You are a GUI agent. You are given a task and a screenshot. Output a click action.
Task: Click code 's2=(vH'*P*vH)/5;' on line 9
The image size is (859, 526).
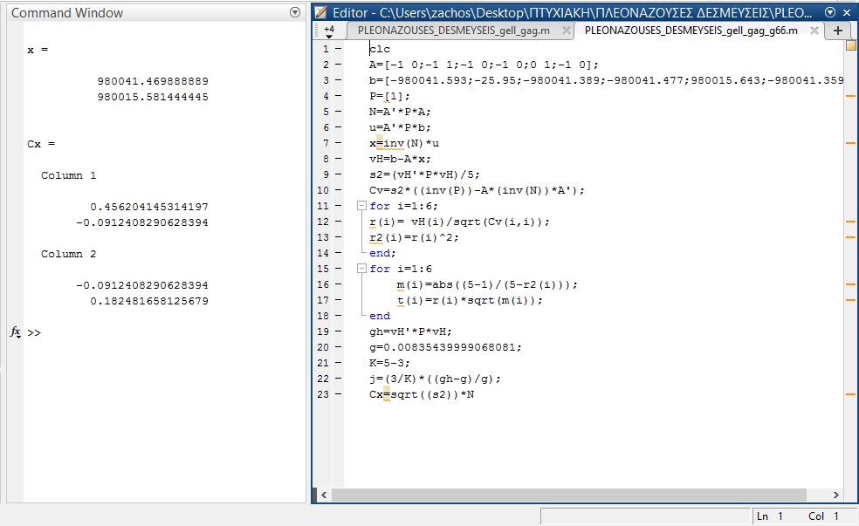tap(424, 174)
